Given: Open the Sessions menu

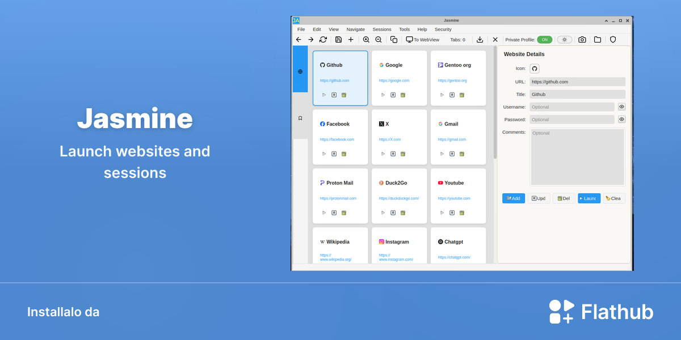Looking at the screenshot, I should (x=382, y=29).
